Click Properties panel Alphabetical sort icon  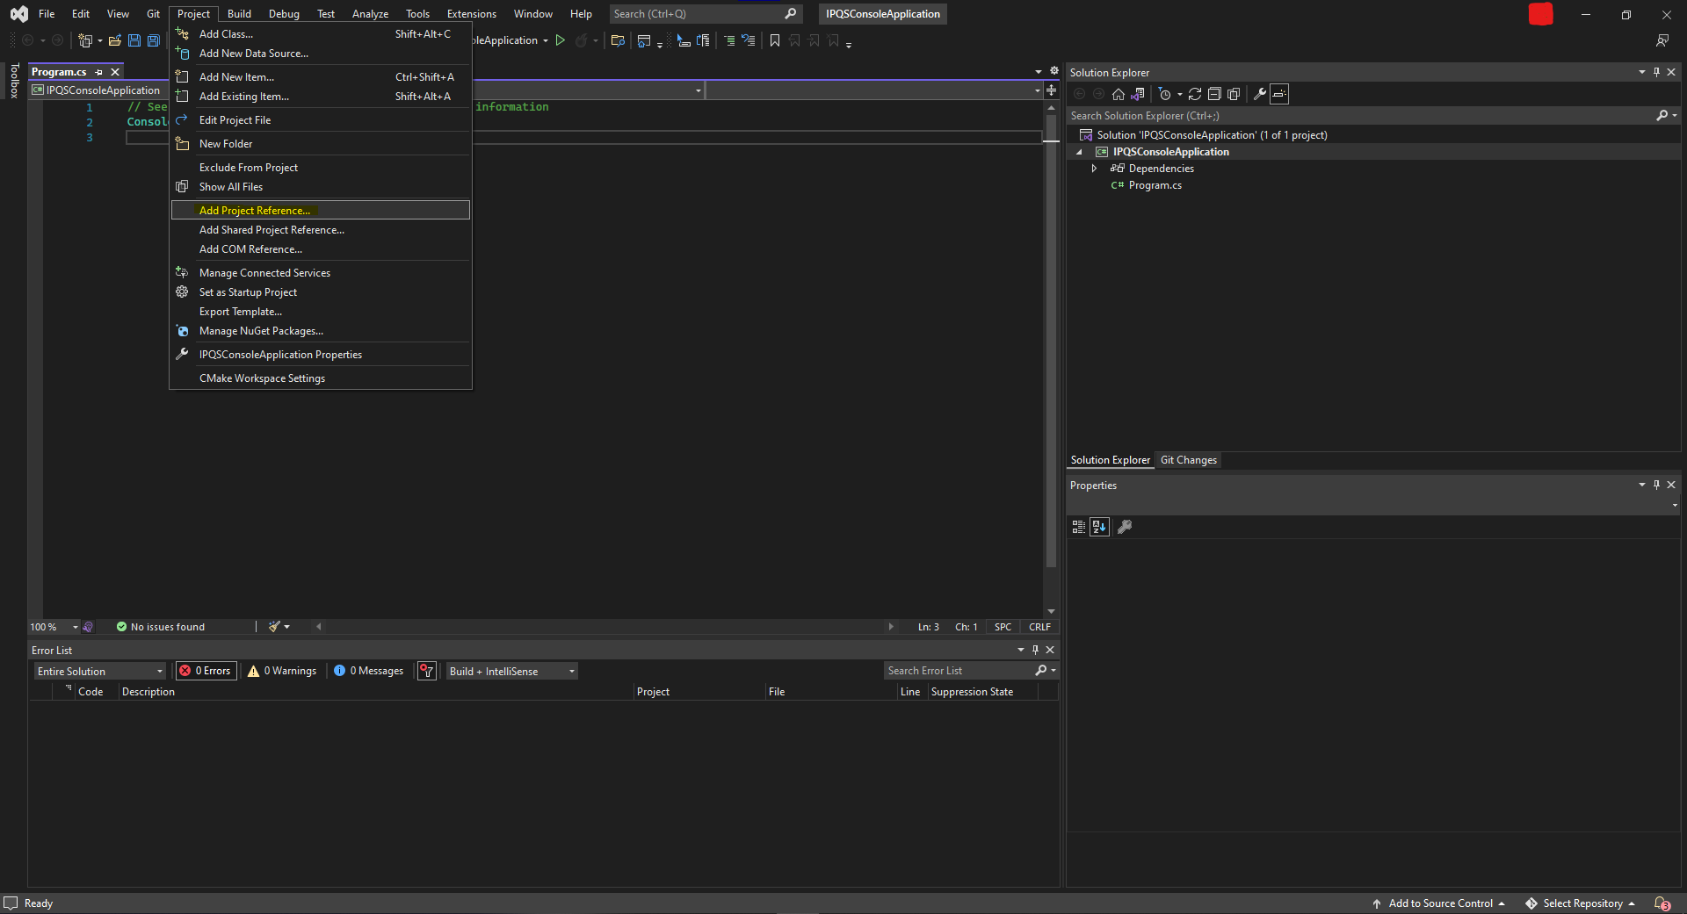pyautogui.click(x=1099, y=527)
